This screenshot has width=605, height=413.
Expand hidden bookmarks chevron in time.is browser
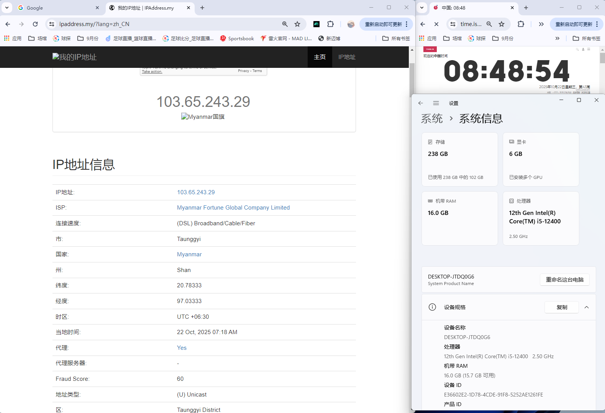pos(557,38)
